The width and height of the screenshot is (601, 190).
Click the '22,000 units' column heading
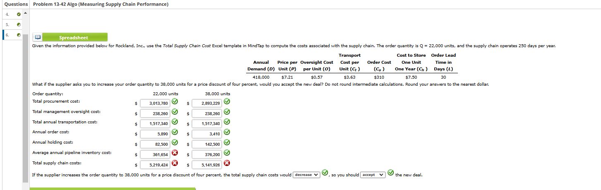[165, 94]
